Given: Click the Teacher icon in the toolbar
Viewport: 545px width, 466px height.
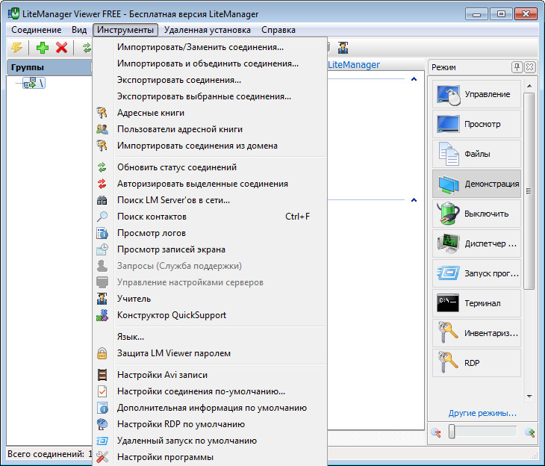Looking at the screenshot, I should click(x=343, y=47).
